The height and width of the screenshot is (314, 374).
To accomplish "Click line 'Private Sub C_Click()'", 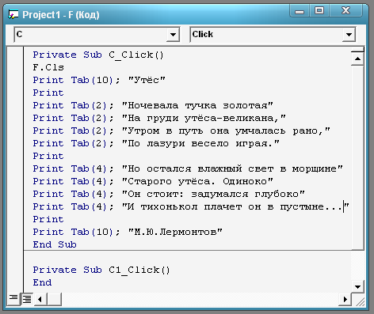I will point(98,55).
